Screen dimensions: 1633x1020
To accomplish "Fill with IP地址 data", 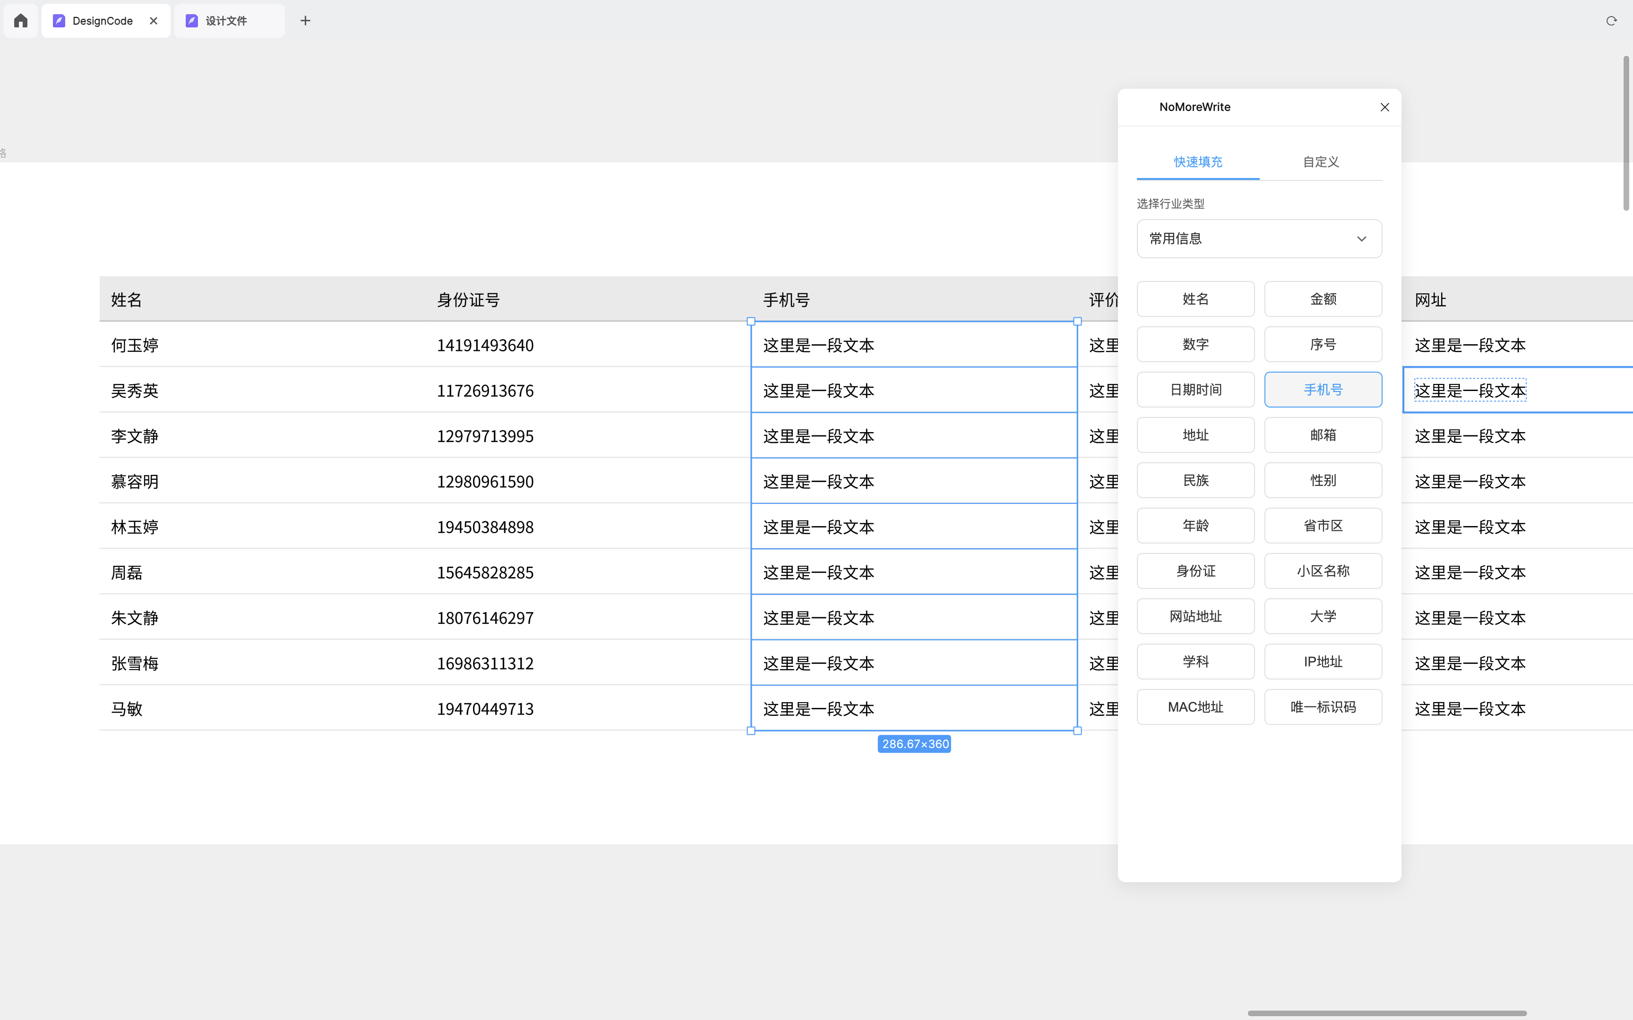I will [1323, 661].
